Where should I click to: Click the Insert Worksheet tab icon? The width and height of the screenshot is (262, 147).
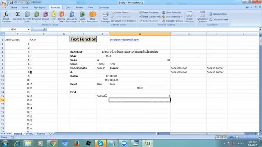tap(50, 134)
